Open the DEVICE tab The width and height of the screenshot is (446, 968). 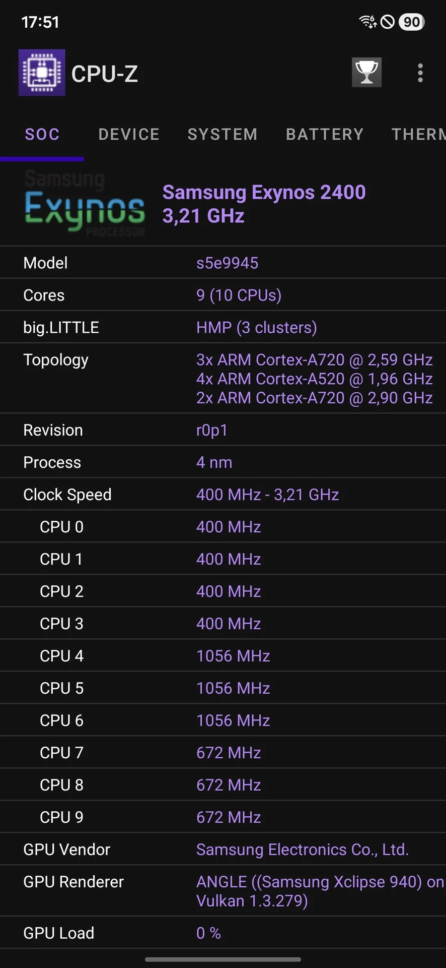click(x=129, y=134)
